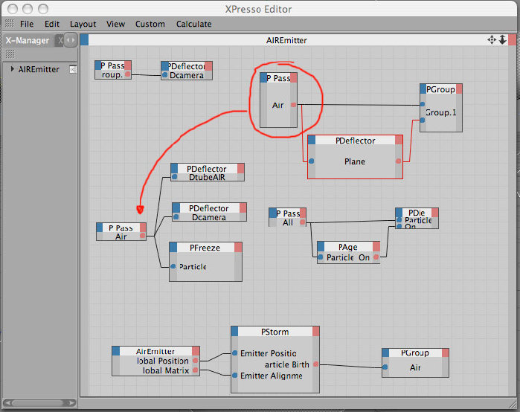Click the small icon right of AIREmitter entry
The height and width of the screenshot is (412, 520).
(73, 69)
